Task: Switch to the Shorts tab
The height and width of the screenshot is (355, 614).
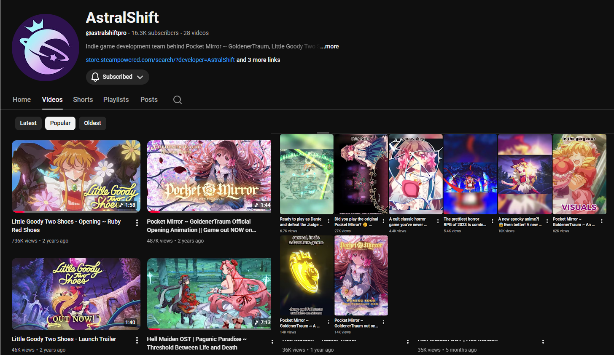Action: coord(83,100)
